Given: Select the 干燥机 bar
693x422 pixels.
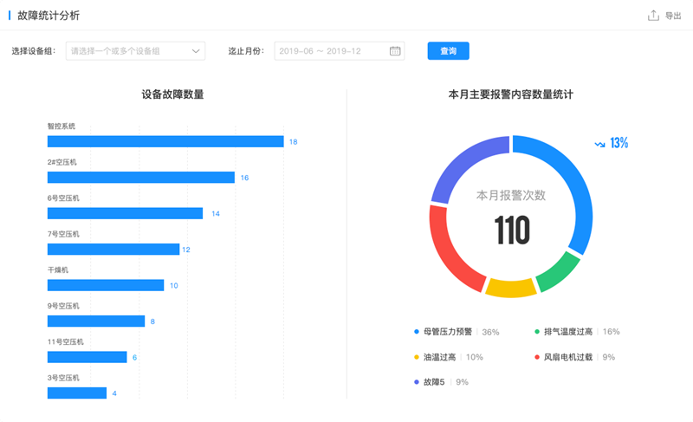Looking at the screenshot, I should point(106,285).
